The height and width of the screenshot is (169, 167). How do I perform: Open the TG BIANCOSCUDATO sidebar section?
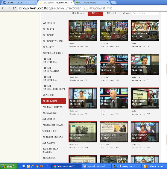[x=53, y=137]
